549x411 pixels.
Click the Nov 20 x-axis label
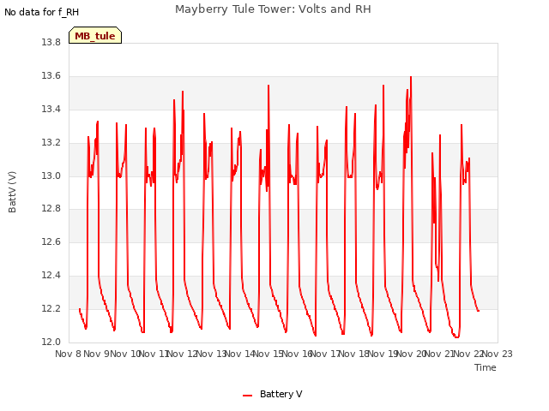pos(412,354)
